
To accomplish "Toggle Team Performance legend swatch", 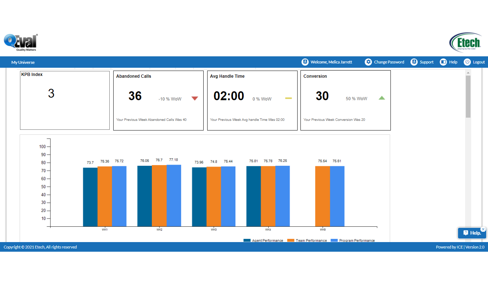I will point(290,240).
